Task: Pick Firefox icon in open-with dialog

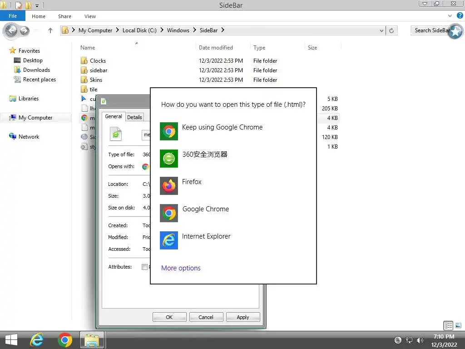Action: [169, 186]
